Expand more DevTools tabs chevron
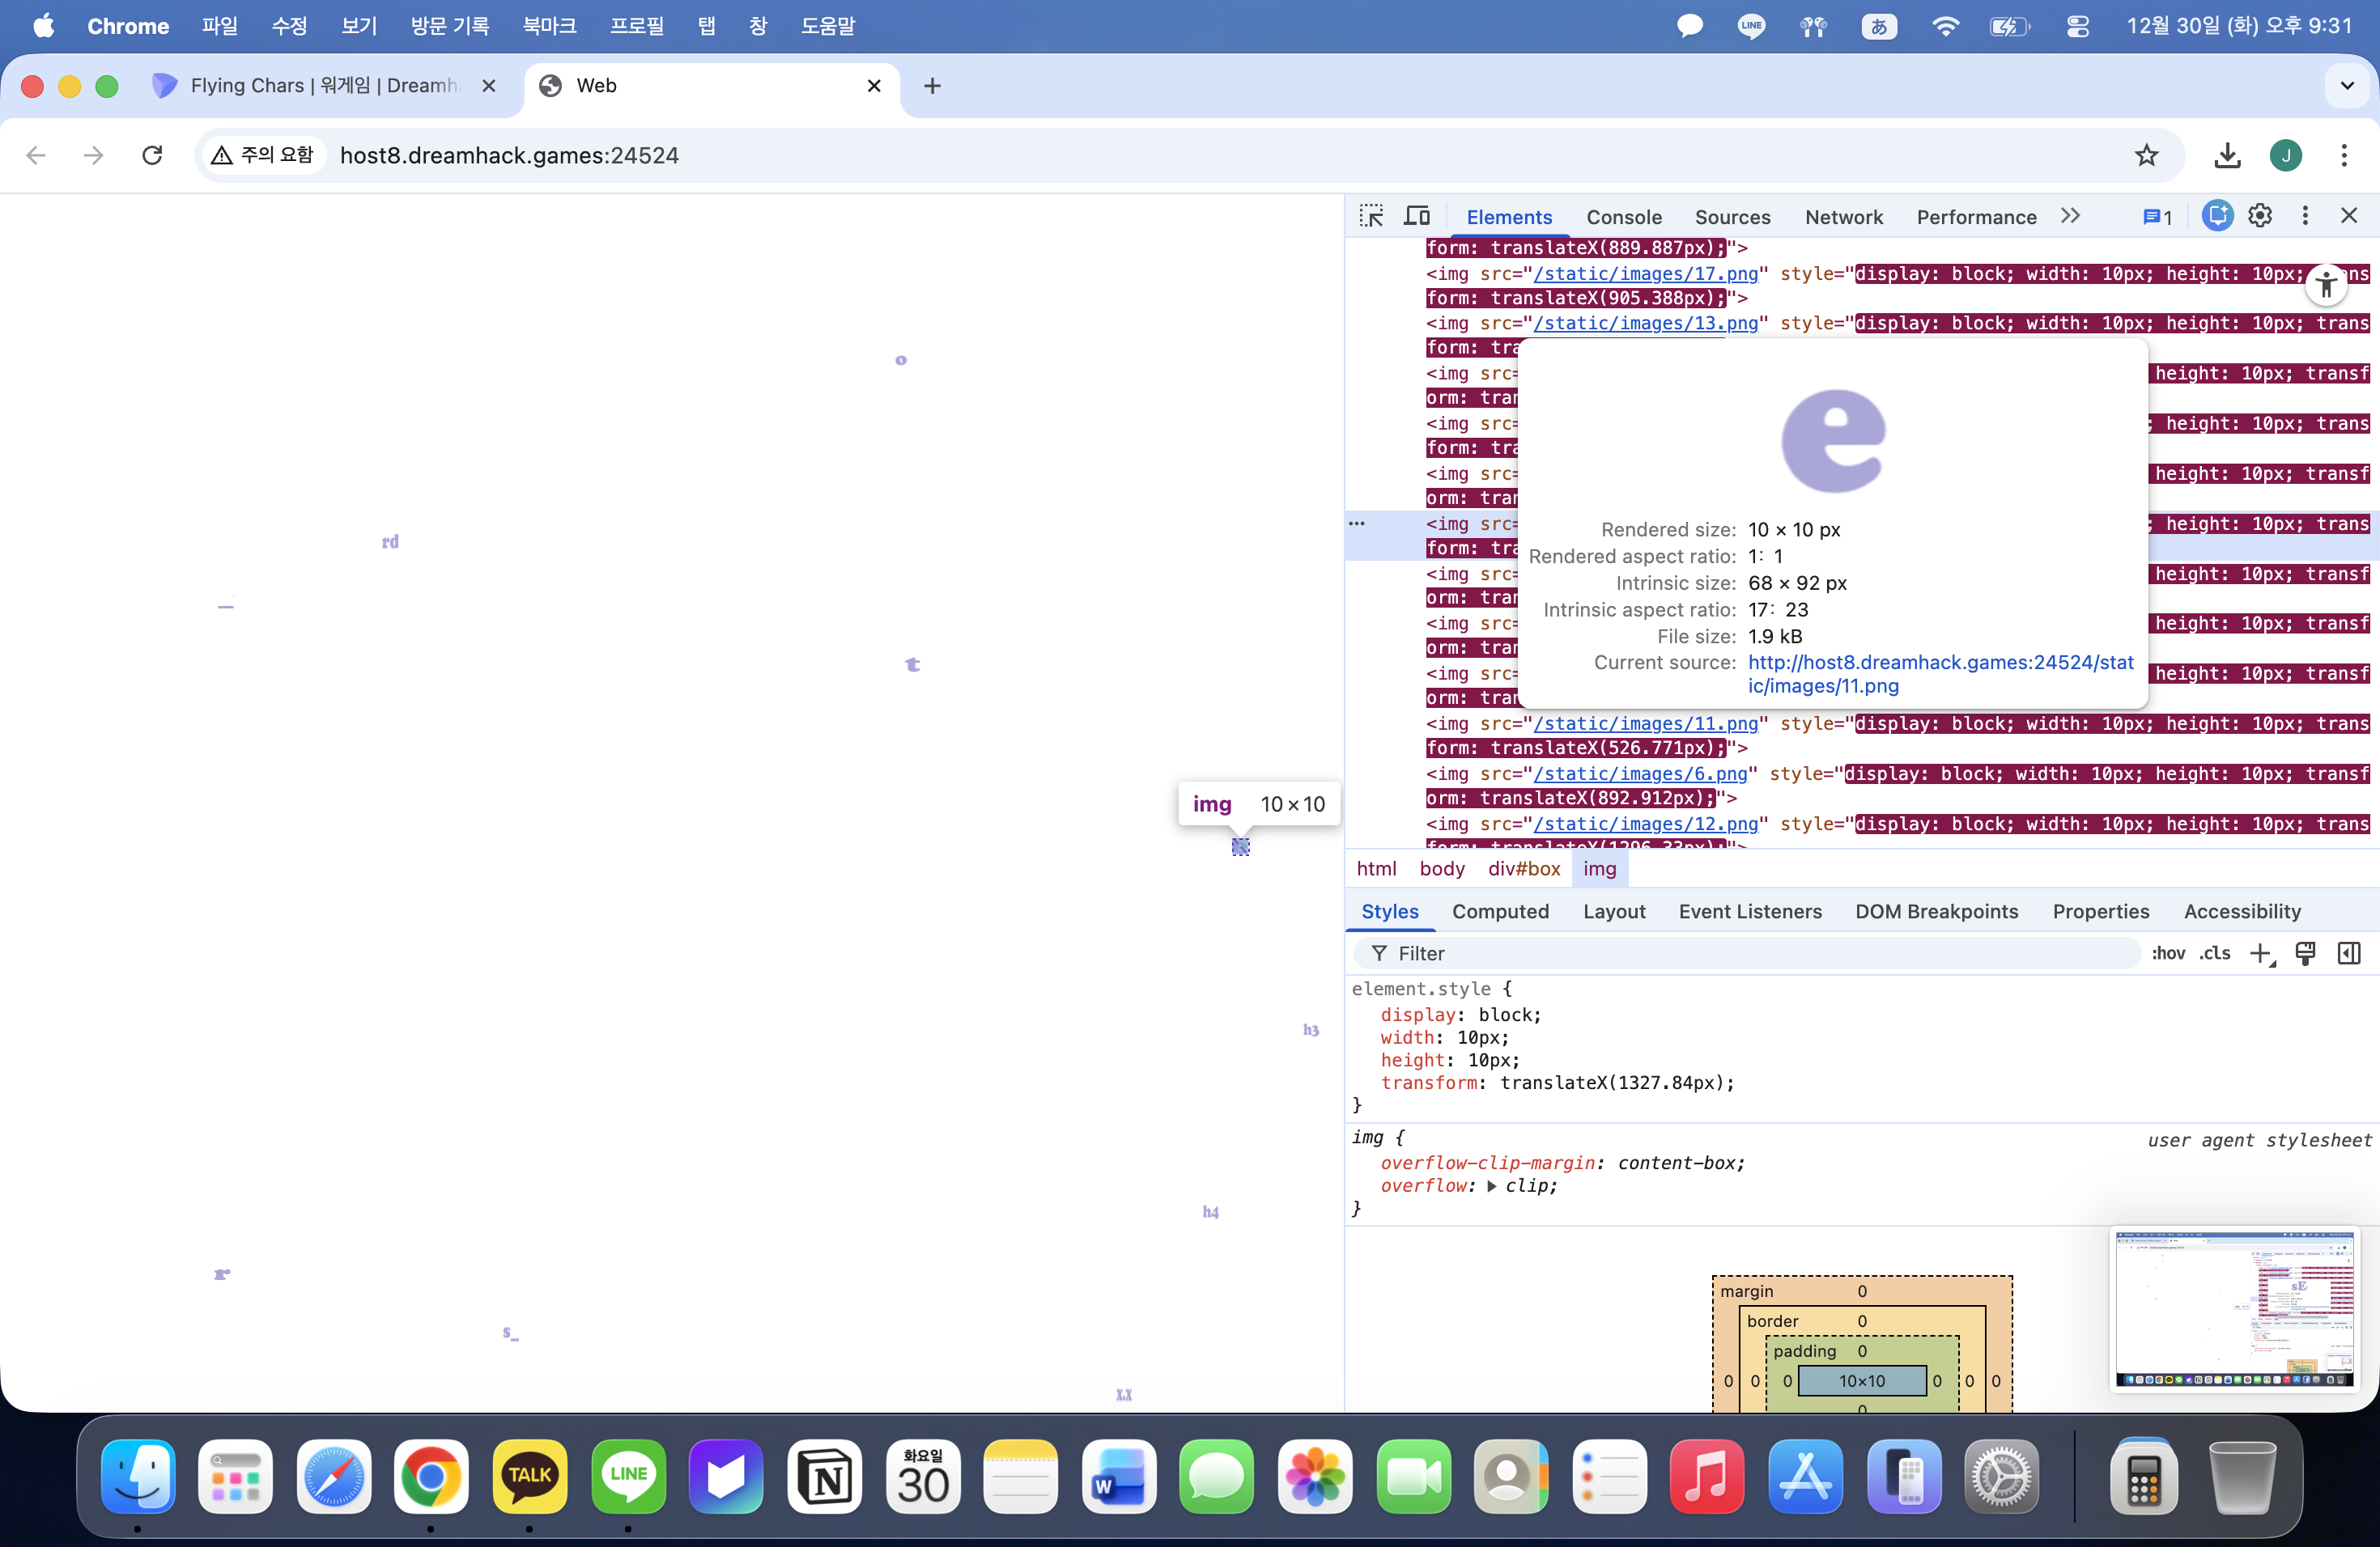This screenshot has height=1547, width=2380. click(x=2070, y=216)
